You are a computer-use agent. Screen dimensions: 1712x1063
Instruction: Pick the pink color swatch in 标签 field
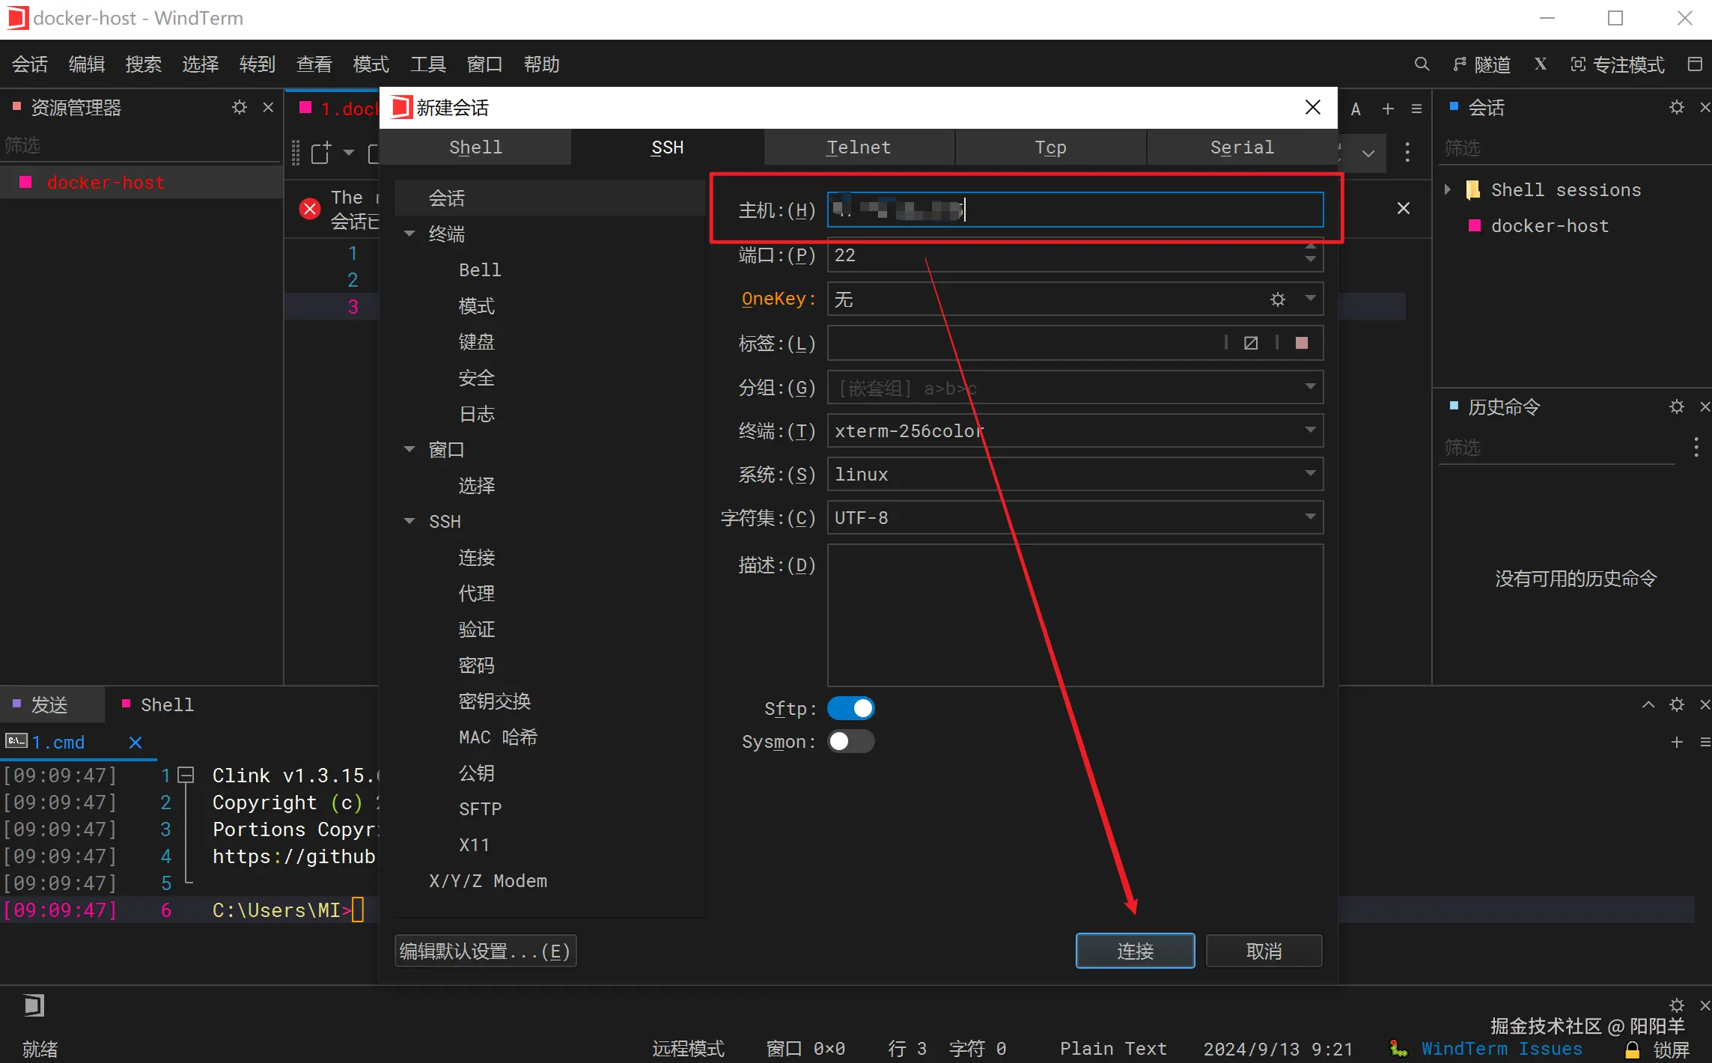pos(1302,343)
